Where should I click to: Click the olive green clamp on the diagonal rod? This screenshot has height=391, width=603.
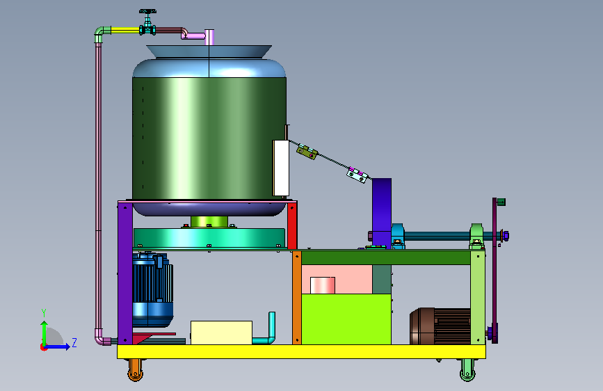pos(307,152)
